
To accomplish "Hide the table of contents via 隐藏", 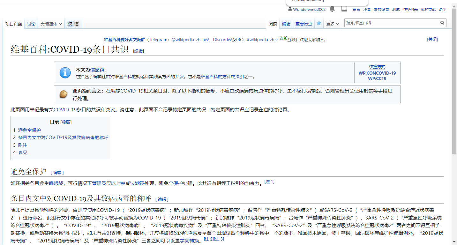I will click(x=66, y=122).
